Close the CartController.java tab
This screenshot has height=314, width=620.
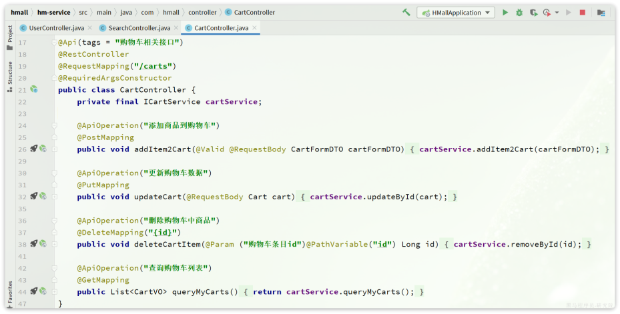tap(255, 28)
